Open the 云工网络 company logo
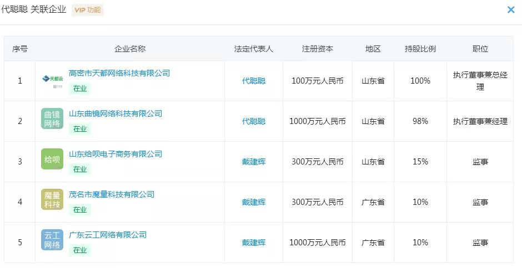This screenshot has width=522, height=268. (x=52, y=240)
